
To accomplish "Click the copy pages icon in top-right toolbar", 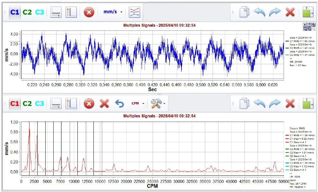I will (244, 12).
